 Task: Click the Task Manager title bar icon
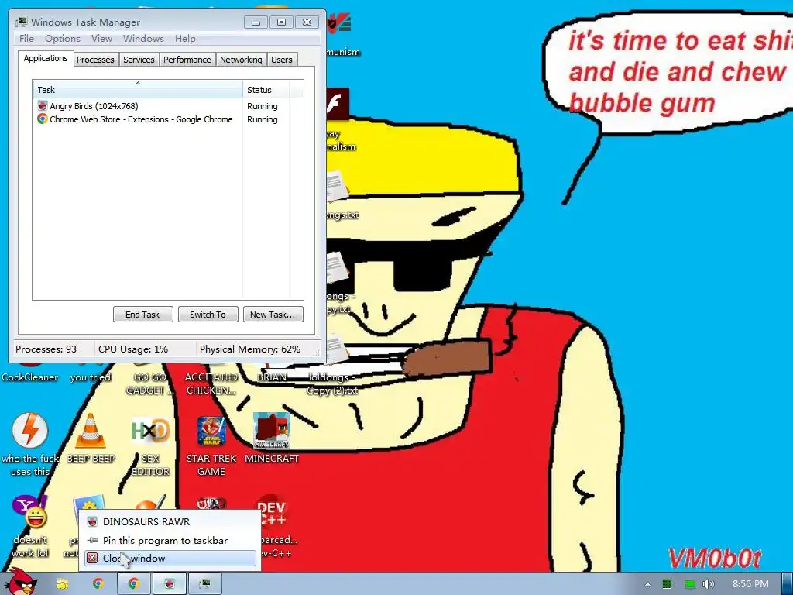[21, 22]
